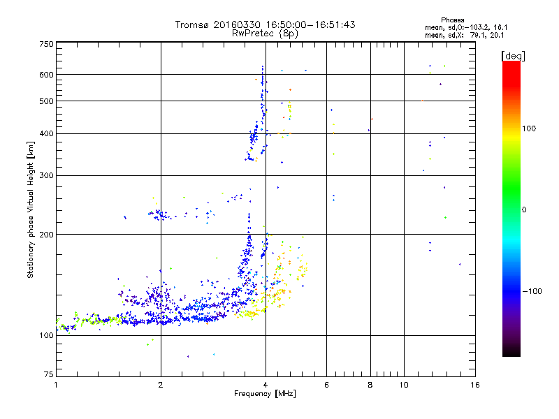Click the colorbar tick label '100'

pyautogui.click(x=529, y=128)
